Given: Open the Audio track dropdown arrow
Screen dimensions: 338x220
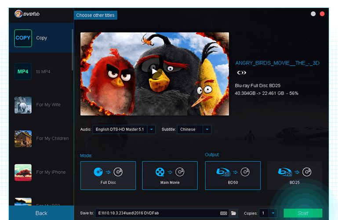Looking at the screenshot, I should 152,129.
